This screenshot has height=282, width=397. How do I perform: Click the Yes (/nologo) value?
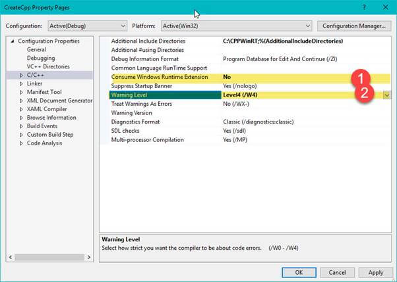(240, 86)
